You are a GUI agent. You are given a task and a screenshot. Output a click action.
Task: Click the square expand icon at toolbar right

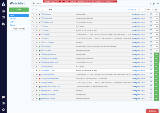(156, 9)
